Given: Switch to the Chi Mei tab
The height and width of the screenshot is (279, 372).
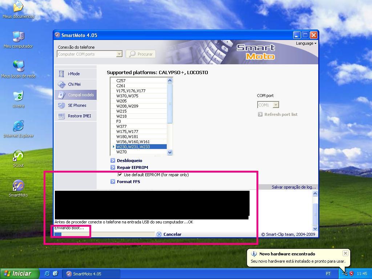Looking at the screenshot, I should click(76, 84).
